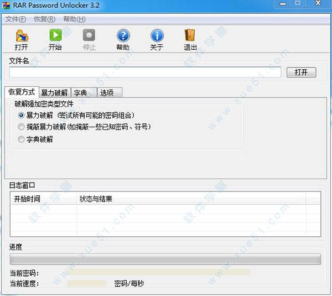332x296 pixels.
Task: Select the Mask brute-force (掩蔽暴力破解) radio button
Action: [x=22, y=127]
